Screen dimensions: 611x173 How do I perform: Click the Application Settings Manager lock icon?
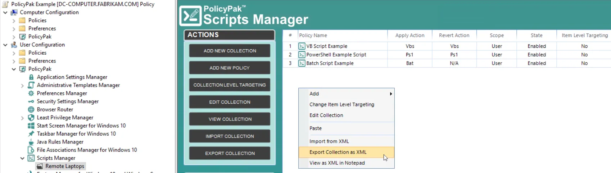coord(31,77)
